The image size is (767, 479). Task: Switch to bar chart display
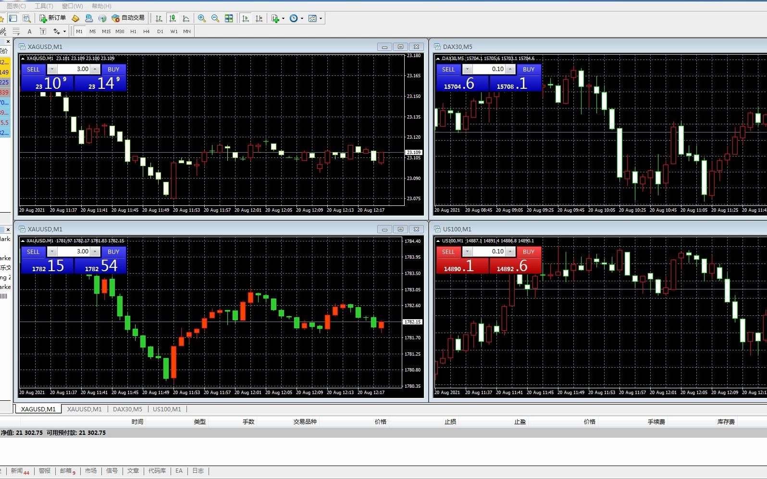pos(159,18)
